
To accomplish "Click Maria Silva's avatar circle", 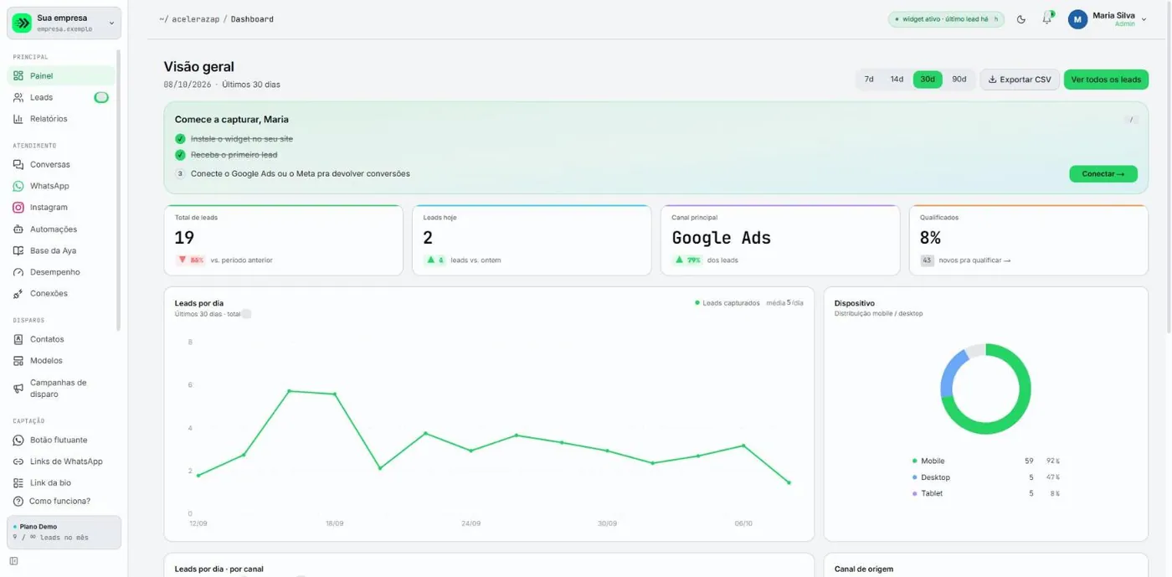I will [1077, 19].
